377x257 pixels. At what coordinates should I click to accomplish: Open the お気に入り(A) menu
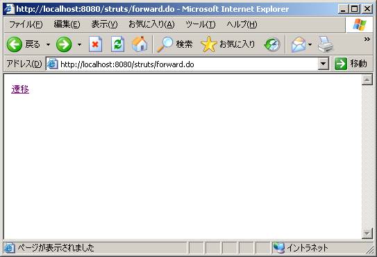tap(151, 24)
